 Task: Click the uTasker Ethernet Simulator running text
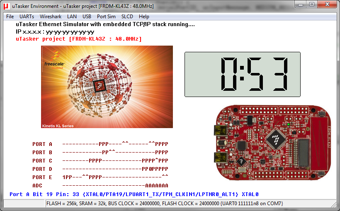coord(105,24)
